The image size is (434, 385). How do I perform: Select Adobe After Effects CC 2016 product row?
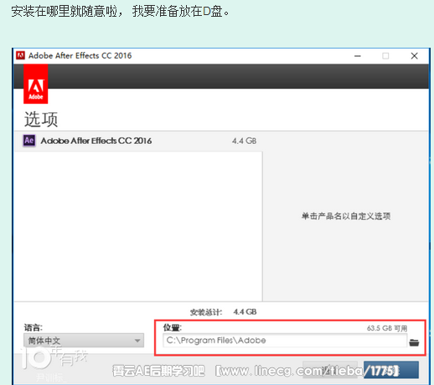[x=138, y=141]
